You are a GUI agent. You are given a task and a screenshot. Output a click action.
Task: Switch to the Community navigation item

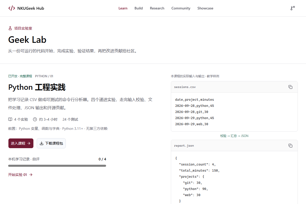click(181, 8)
